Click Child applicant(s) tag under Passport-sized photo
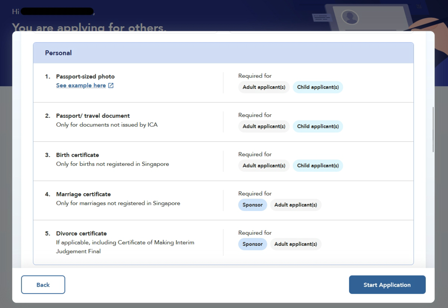 [x=318, y=87]
